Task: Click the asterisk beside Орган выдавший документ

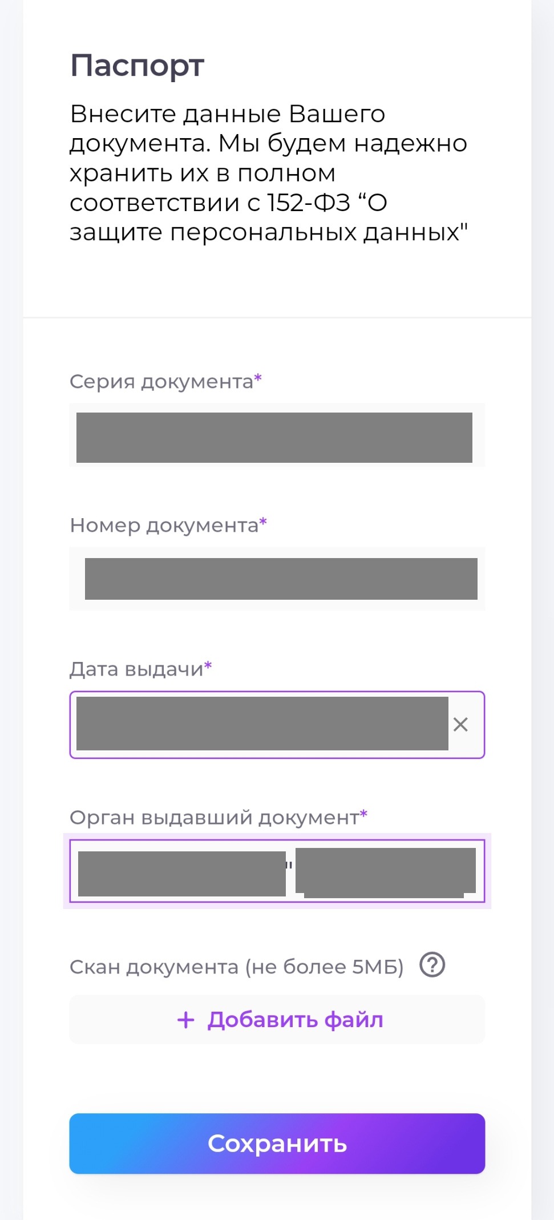Action: [x=364, y=814]
